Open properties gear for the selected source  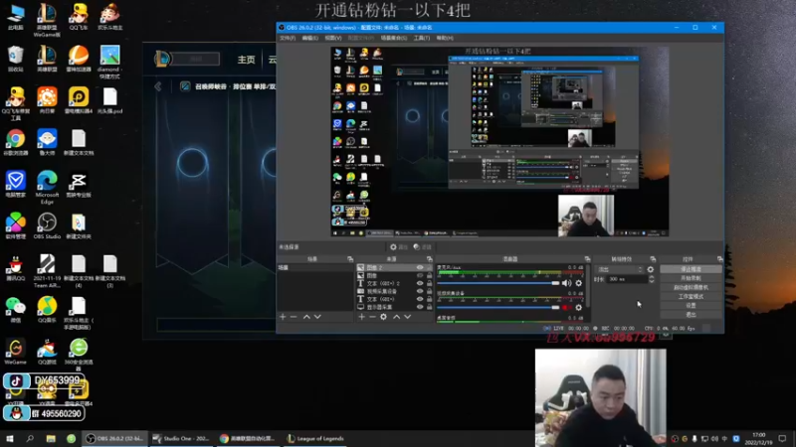(x=383, y=317)
